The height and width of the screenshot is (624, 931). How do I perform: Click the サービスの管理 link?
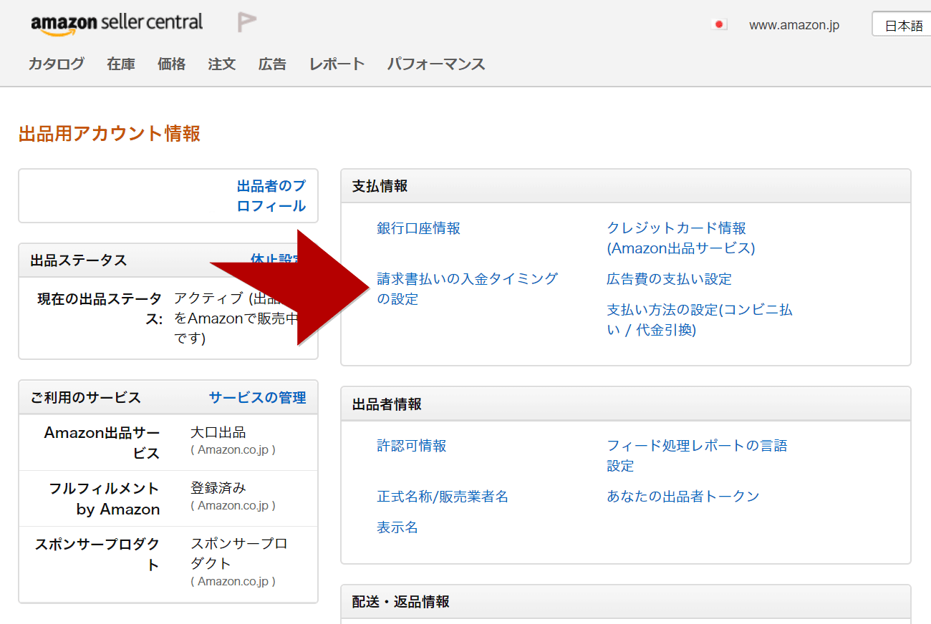257,397
